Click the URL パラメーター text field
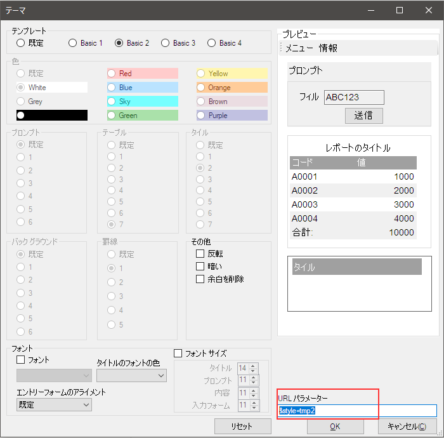Image resolution: width=444 pixels, height=438 pixels. [x=357, y=411]
